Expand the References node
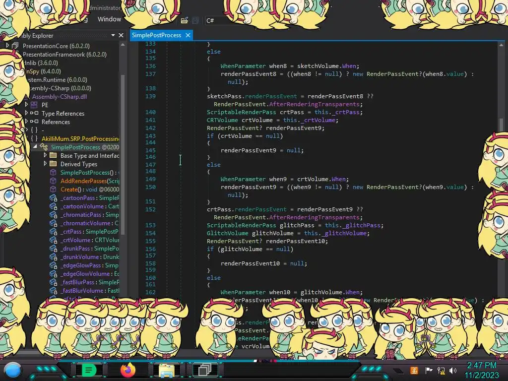 pos(26,122)
